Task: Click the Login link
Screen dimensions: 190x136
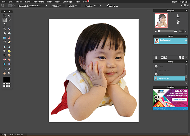Action: [x=174, y=2]
